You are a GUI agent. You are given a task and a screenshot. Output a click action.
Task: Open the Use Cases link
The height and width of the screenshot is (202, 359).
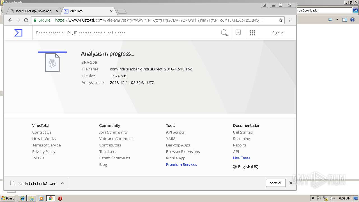241,158
